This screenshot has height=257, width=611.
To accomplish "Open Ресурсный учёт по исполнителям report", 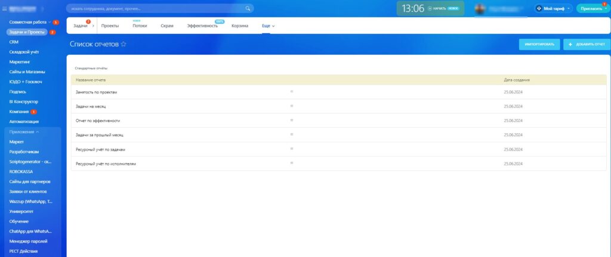I will pyautogui.click(x=106, y=164).
